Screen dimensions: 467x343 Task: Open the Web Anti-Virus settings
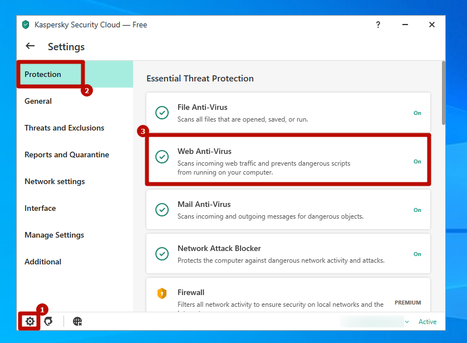[x=204, y=151]
